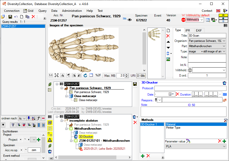The image size is (229, 161).
Task: Click the undo arrow in the top toolbar
Action: point(16,17)
